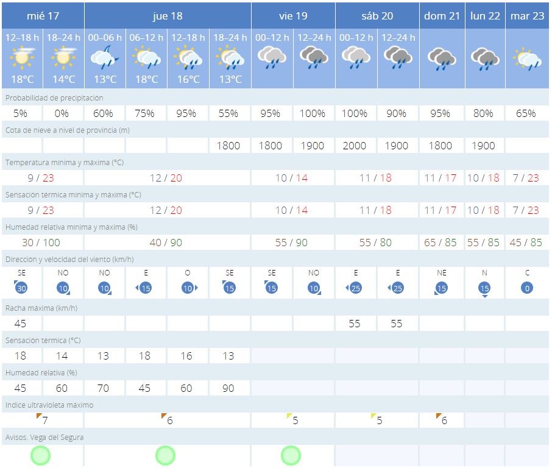Select the Avisos Vega del Segura row label
Viewport: 552px width, 468px height.
44,437
